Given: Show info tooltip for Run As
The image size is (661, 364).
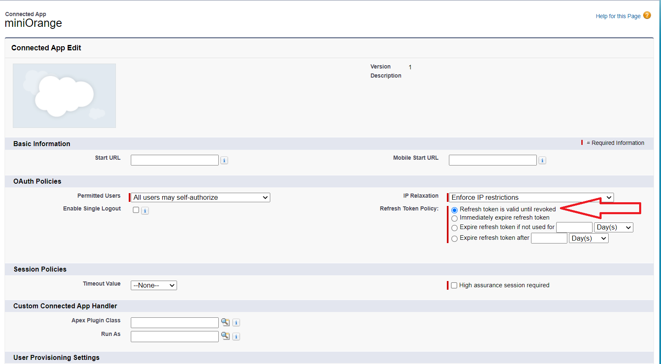Looking at the screenshot, I should pyautogui.click(x=236, y=337).
